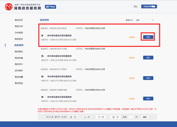
Task: Click the 欢迎您 welcome user button
Action: (x=149, y=6)
